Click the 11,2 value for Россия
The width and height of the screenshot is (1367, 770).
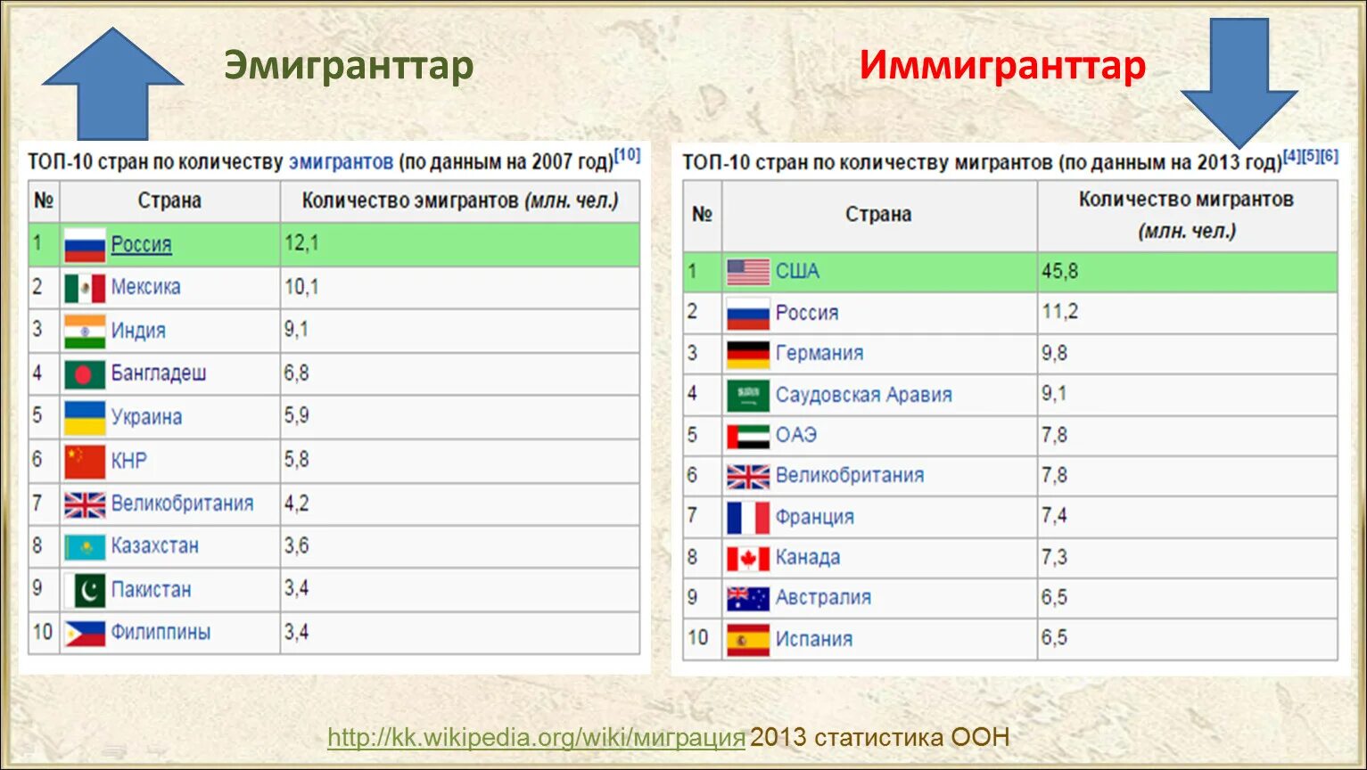[1059, 312]
